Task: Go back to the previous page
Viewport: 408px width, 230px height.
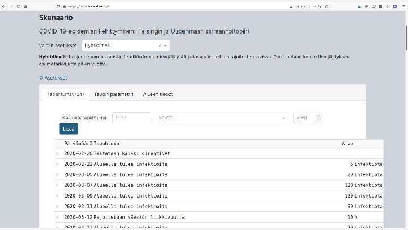Action: click(4, 6)
